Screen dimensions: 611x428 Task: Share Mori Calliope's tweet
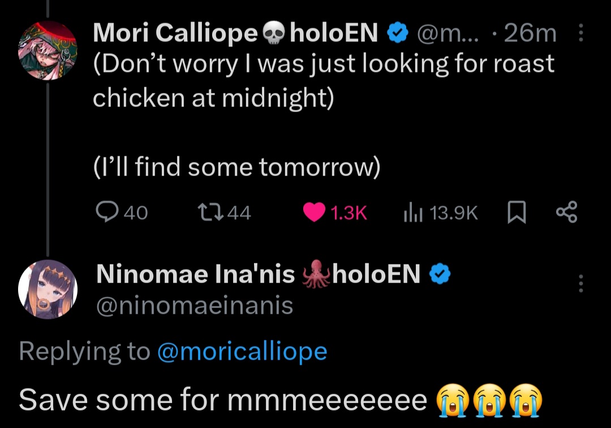pyautogui.click(x=566, y=212)
